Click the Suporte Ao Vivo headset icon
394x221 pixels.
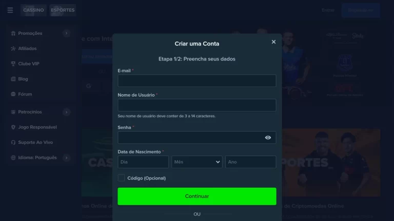[13, 142]
